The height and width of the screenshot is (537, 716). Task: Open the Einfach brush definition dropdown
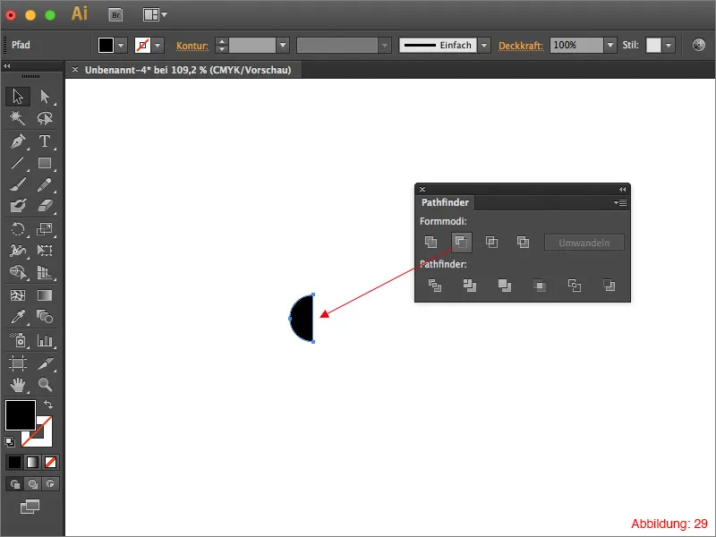coord(484,46)
